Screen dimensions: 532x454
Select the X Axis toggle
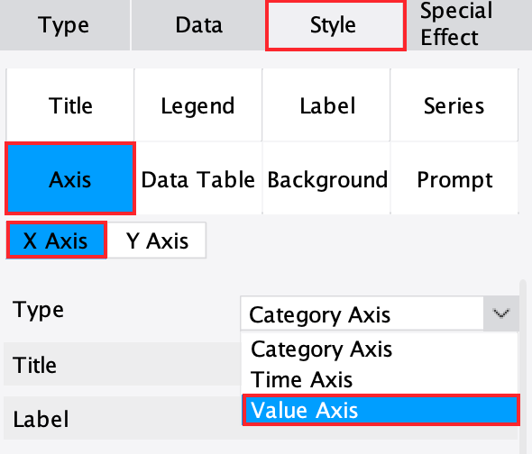click(57, 241)
